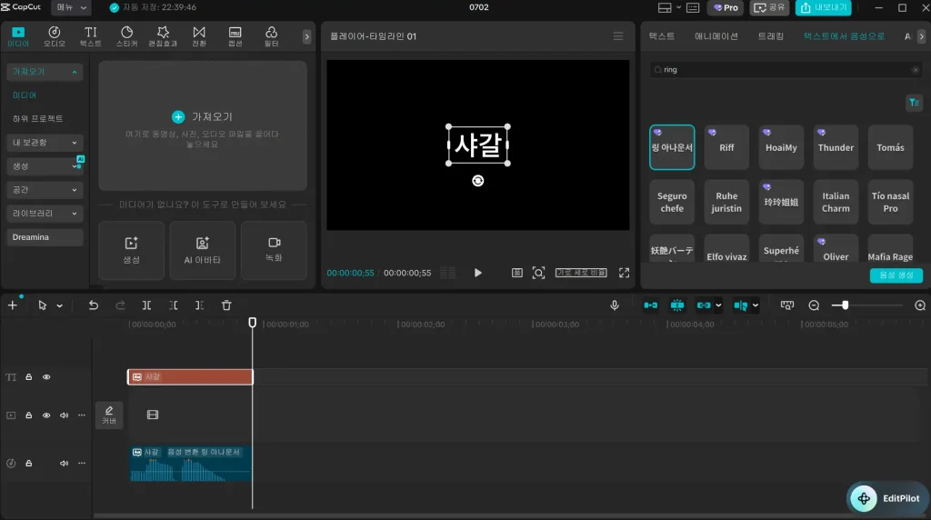Click the trash Delete icon in timeline toolbar
This screenshot has width=931, height=520.
point(226,305)
